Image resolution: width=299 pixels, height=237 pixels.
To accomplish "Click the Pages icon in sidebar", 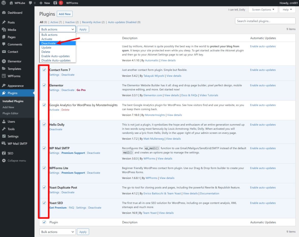I will click(x=4, y=37).
